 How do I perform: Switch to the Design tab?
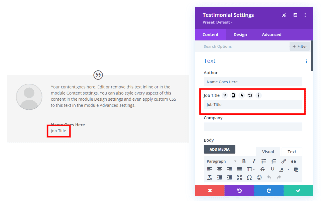pos(240,35)
